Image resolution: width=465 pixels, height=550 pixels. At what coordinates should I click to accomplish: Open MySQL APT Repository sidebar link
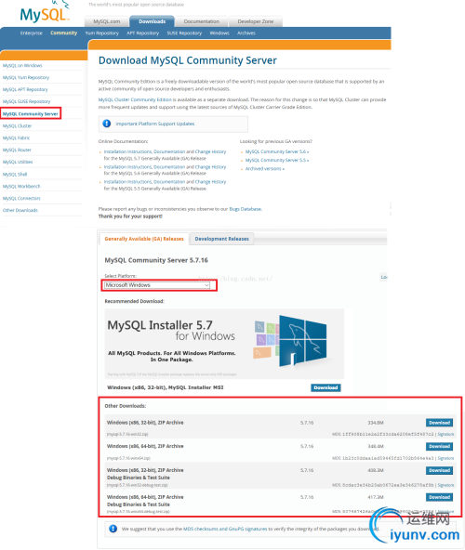pyautogui.click(x=25, y=89)
